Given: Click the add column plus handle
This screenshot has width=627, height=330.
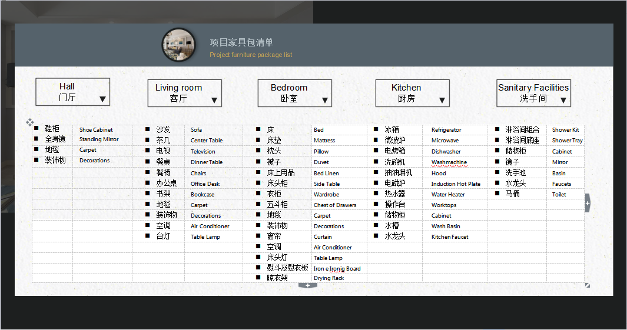Looking at the screenshot, I should 587,203.
